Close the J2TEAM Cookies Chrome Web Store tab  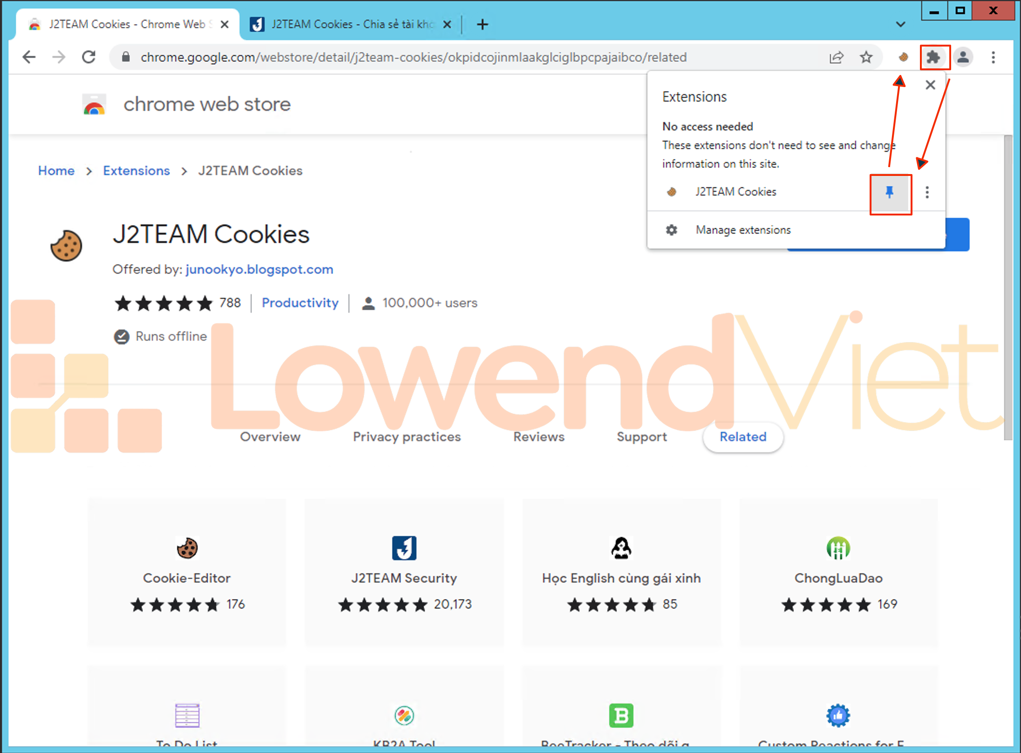(x=225, y=24)
